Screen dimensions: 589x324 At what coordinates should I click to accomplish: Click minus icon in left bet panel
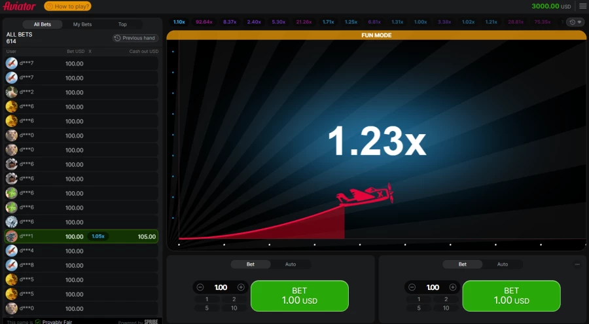pos(200,287)
